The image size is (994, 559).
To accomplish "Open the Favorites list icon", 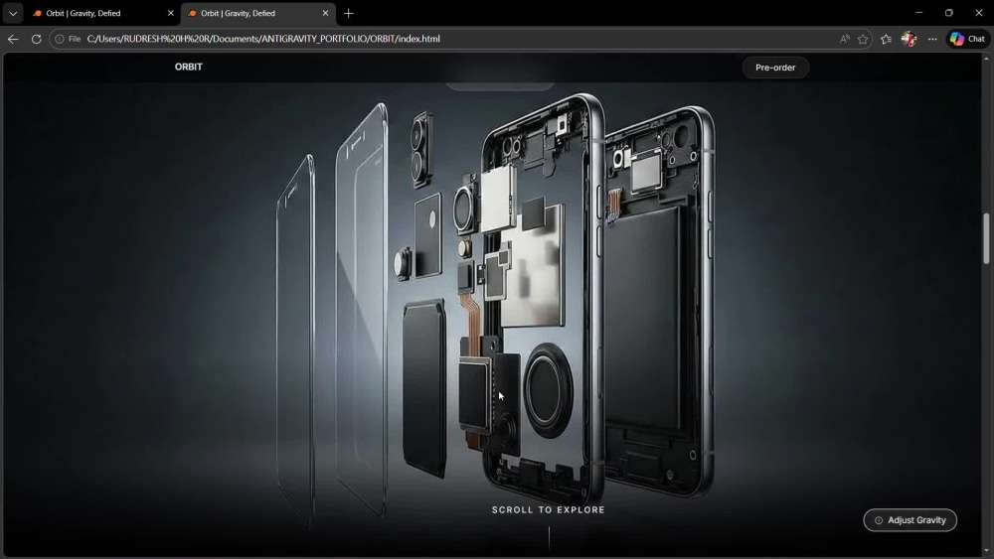I will point(887,39).
